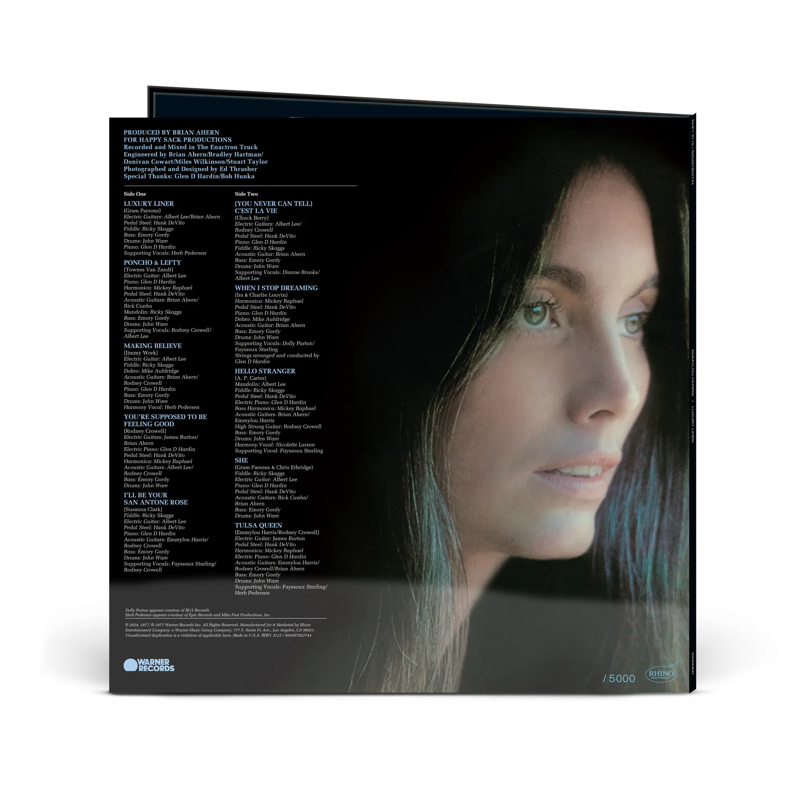798x798 pixels.
Task: Click the 'HELLO STRANGER' track title
Action: point(265,371)
